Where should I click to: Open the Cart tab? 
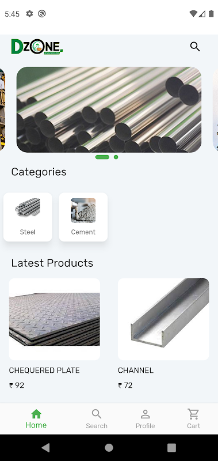point(194,419)
